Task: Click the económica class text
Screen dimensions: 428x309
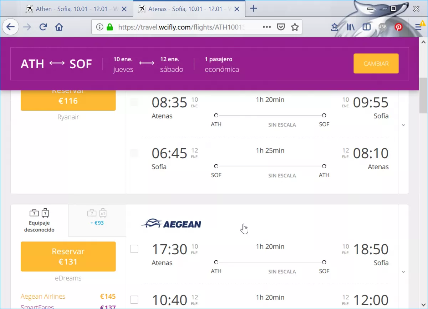Action: coord(222,69)
